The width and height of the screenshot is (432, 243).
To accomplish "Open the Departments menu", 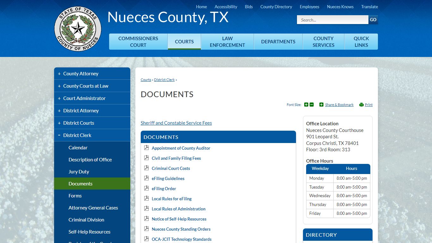I will tap(278, 42).
